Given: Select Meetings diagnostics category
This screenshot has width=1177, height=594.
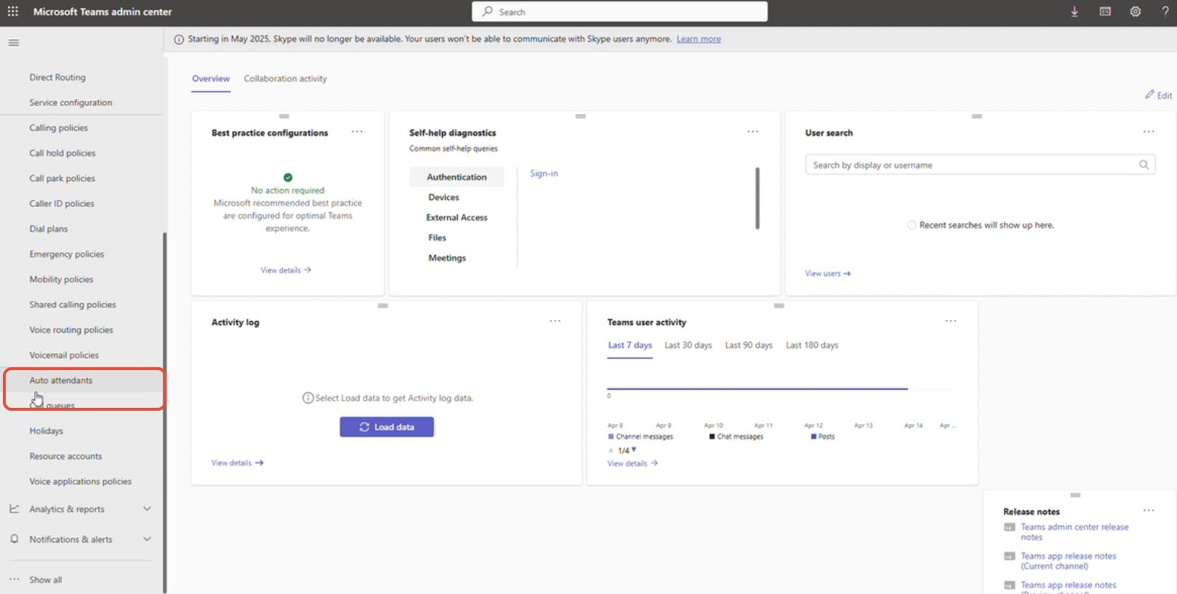Looking at the screenshot, I should 447,258.
